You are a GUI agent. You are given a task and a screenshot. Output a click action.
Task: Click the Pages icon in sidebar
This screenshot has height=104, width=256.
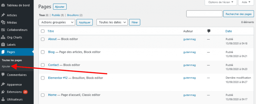click(x=3, y=52)
